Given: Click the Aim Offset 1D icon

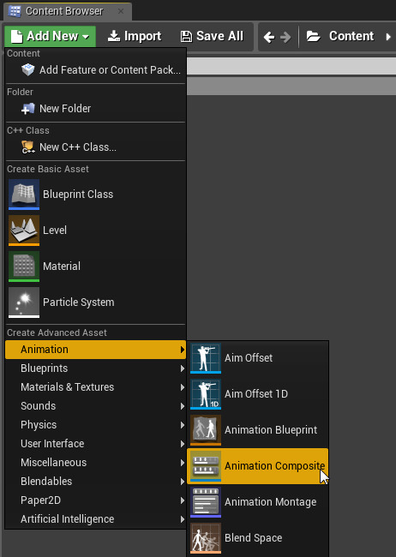Looking at the screenshot, I should coord(206,394).
